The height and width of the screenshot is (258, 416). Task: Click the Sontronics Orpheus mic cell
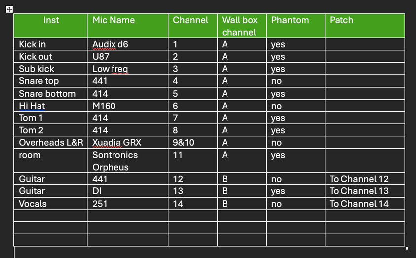(115, 161)
